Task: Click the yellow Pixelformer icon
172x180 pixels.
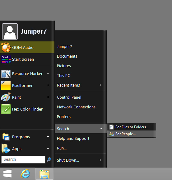Action: [x=6, y=85]
